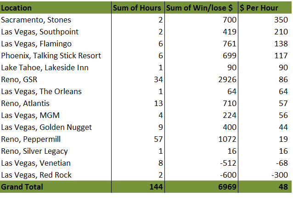
Task: Select the -68 per hour value
Action: tap(282, 163)
